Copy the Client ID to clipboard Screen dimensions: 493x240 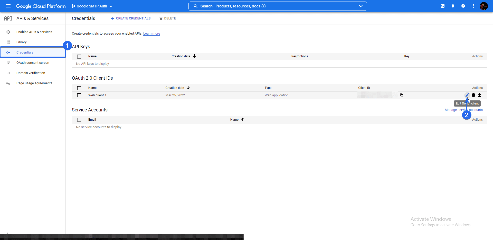[402, 95]
